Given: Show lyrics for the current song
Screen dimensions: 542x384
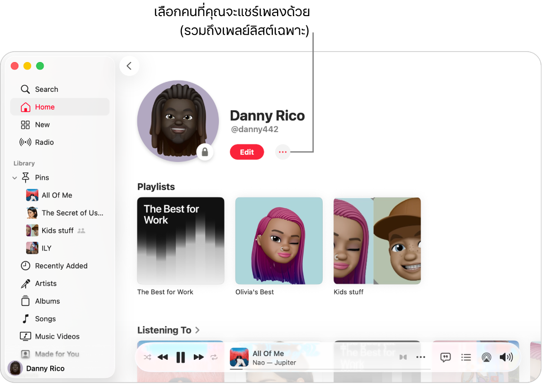Looking at the screenshot, I should point(445,357).
